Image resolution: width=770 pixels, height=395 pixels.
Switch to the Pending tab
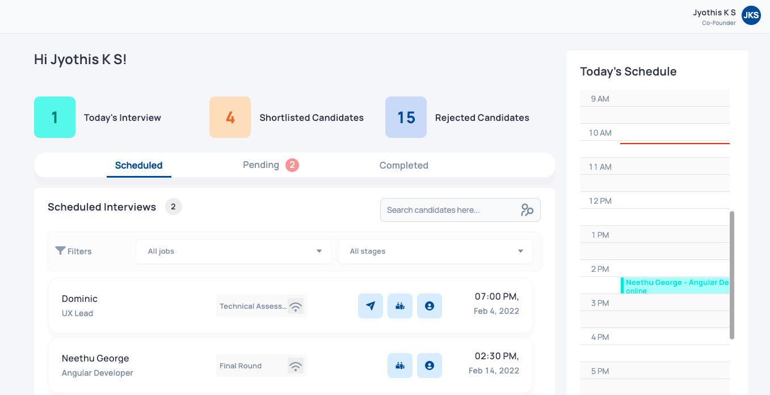[x=262, y=165]
